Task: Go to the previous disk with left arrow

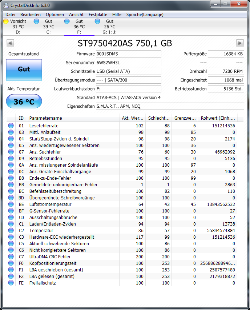Action: click(10, 43)
